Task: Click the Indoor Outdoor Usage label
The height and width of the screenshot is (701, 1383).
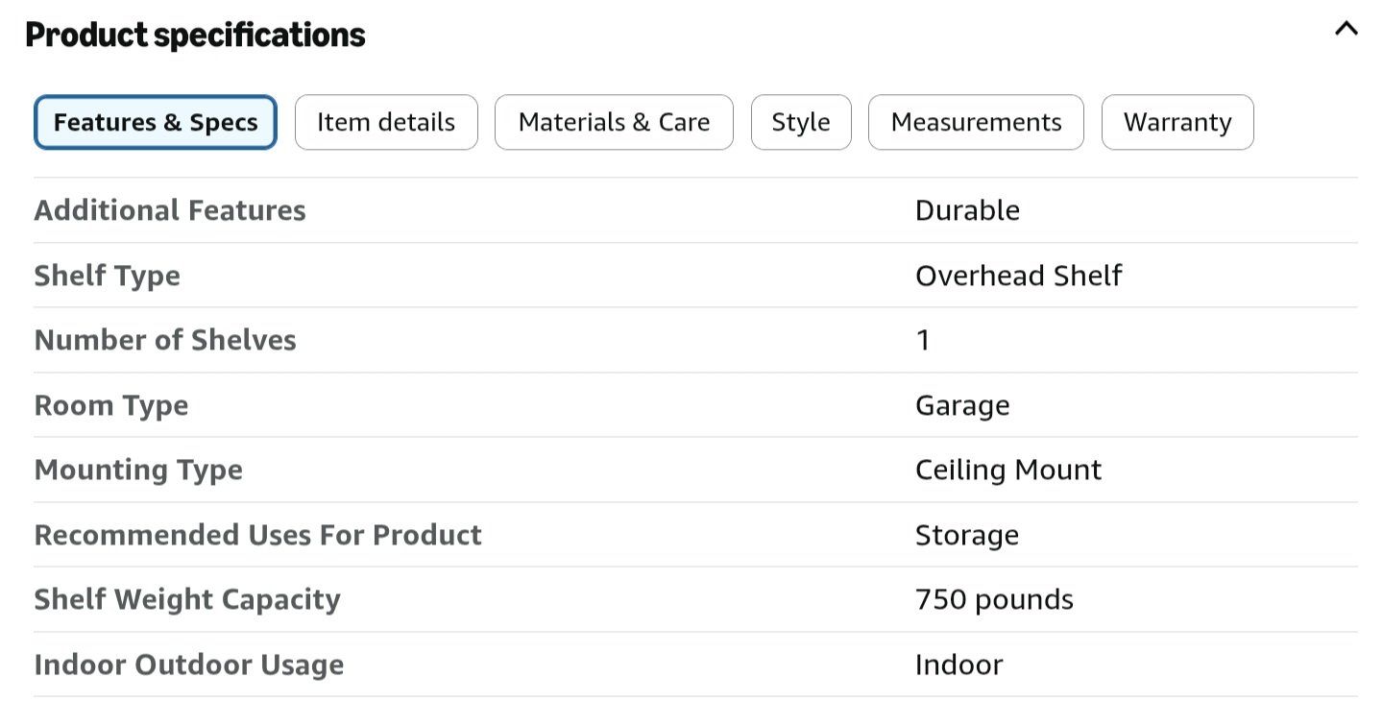Action: tap(189, 665)
